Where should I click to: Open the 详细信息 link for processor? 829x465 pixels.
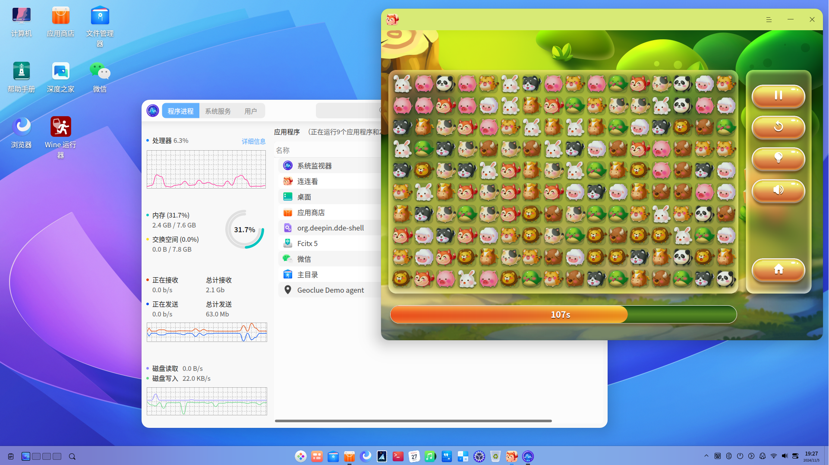coord(253,141)
